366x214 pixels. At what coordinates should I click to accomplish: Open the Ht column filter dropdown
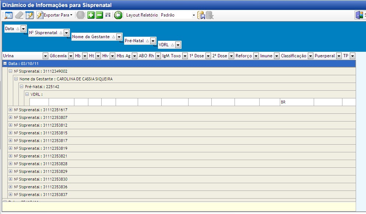98,56
